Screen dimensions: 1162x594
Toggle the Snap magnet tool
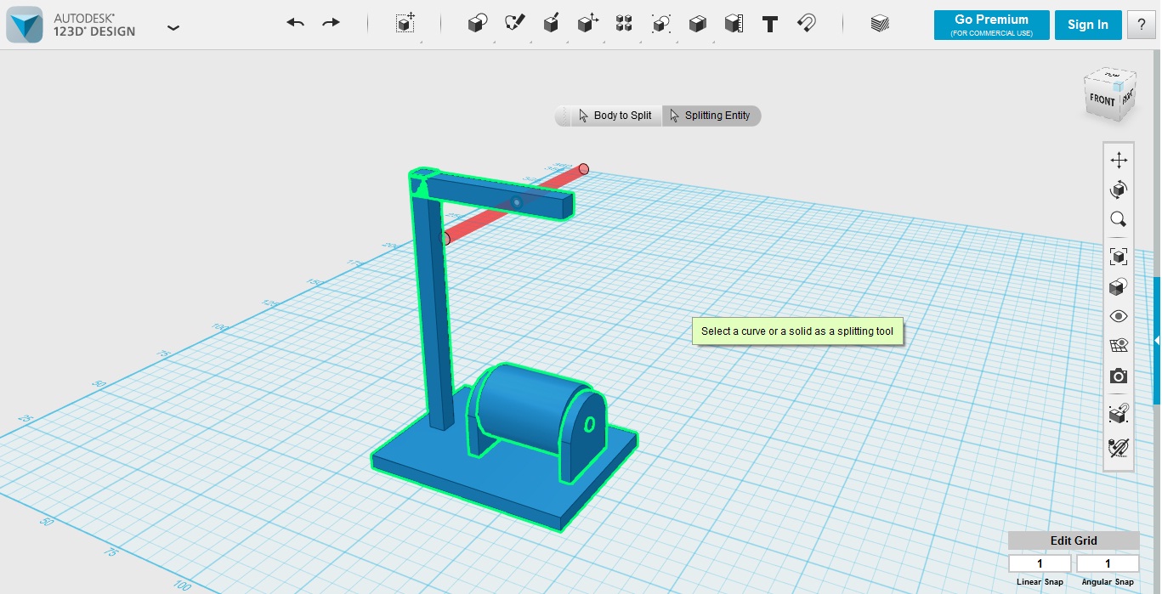tap(807, 24)
